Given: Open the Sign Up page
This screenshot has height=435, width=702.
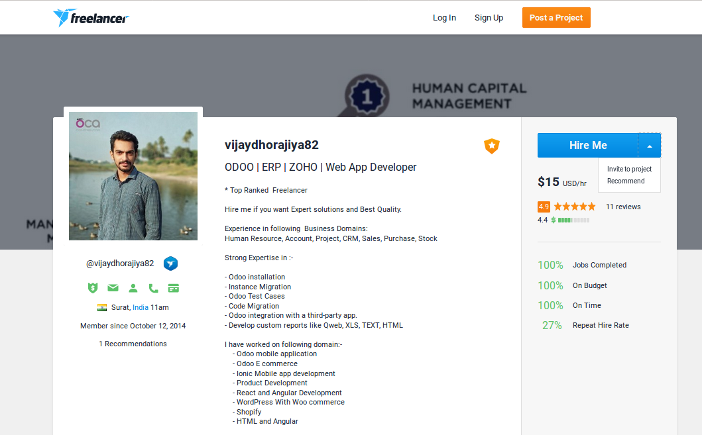Looking at the screenshot, I should tap(489, 17).
